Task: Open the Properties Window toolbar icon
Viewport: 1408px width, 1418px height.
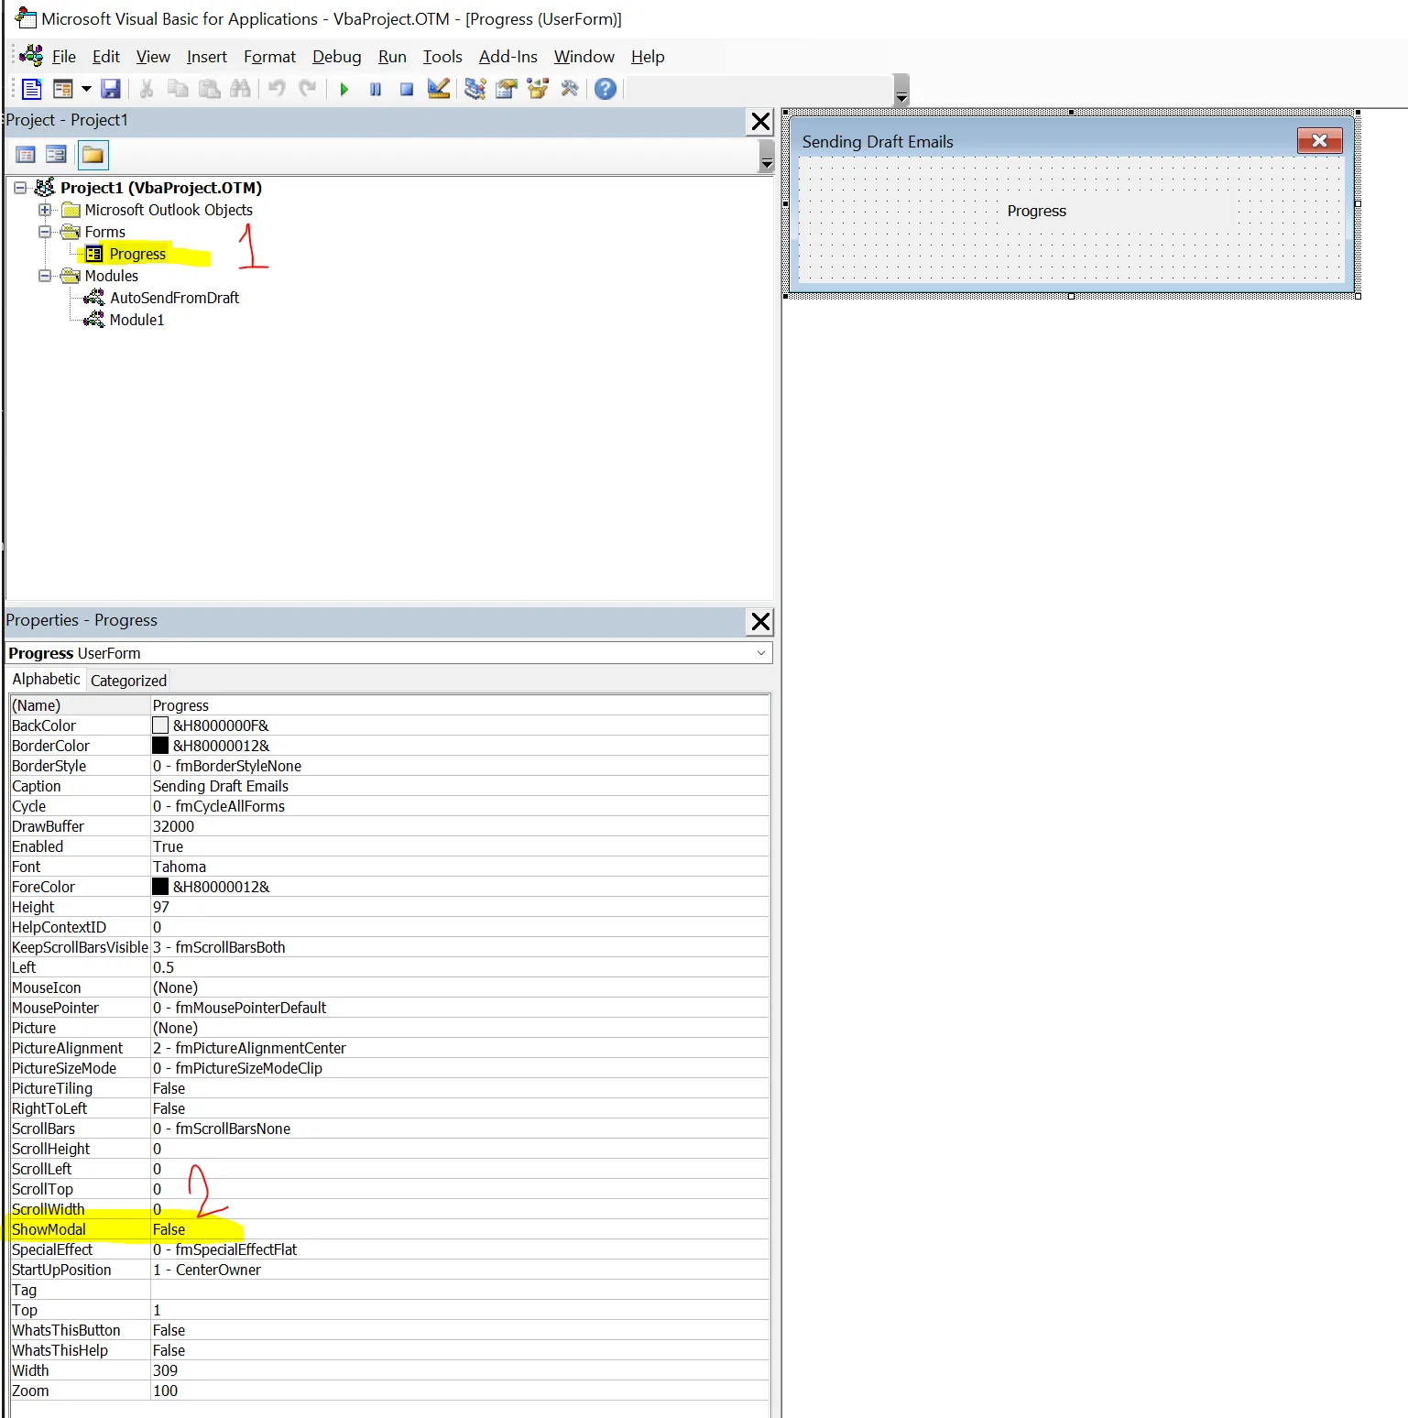Action: coord(507,89)
